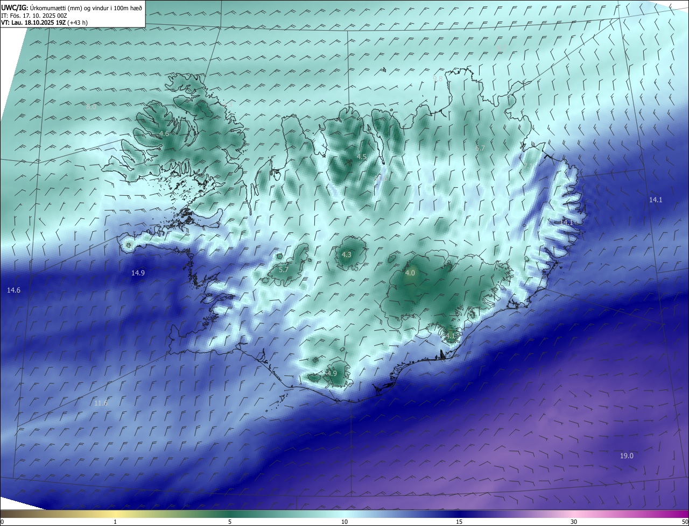Click the '15' tick on the color scale
This screenshot has width=689, height=526.
(459, 522)
